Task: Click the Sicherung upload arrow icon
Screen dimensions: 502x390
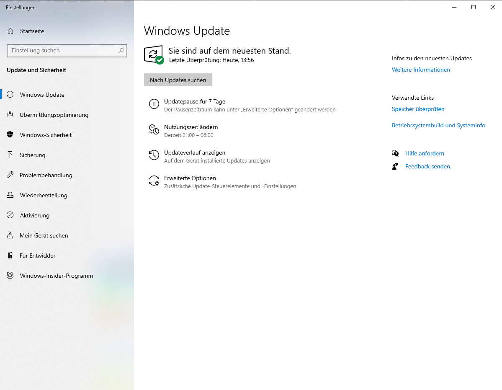Action: pyautogui.click(x=10, y=155)
